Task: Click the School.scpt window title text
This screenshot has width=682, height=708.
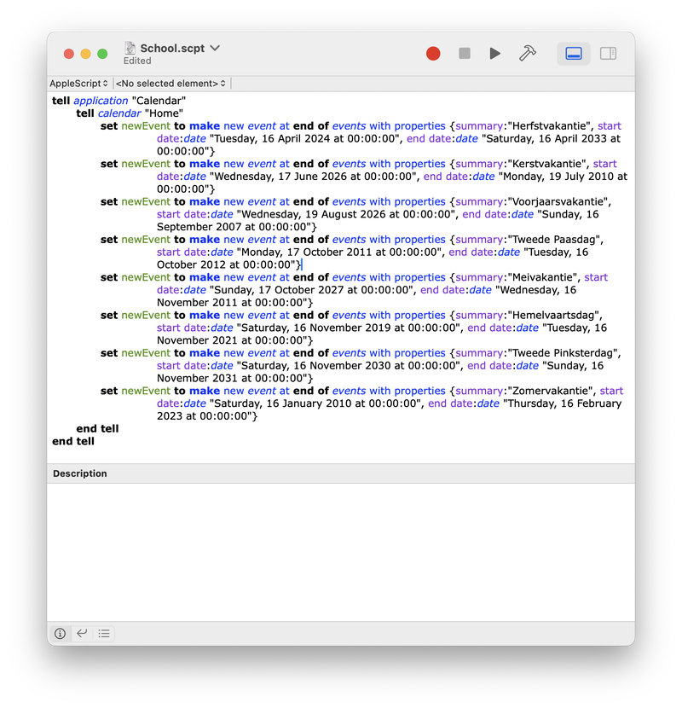Action: click(x=172, y=48)
